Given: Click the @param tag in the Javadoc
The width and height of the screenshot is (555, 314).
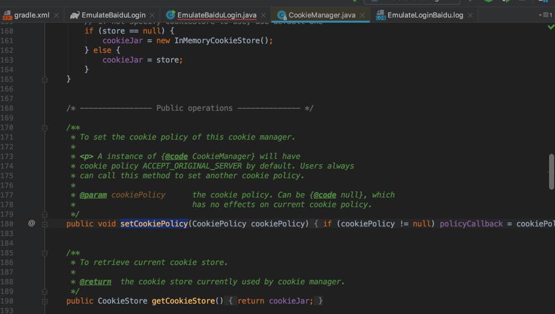Looking at the screenshot, I should (x=93, y=195).
